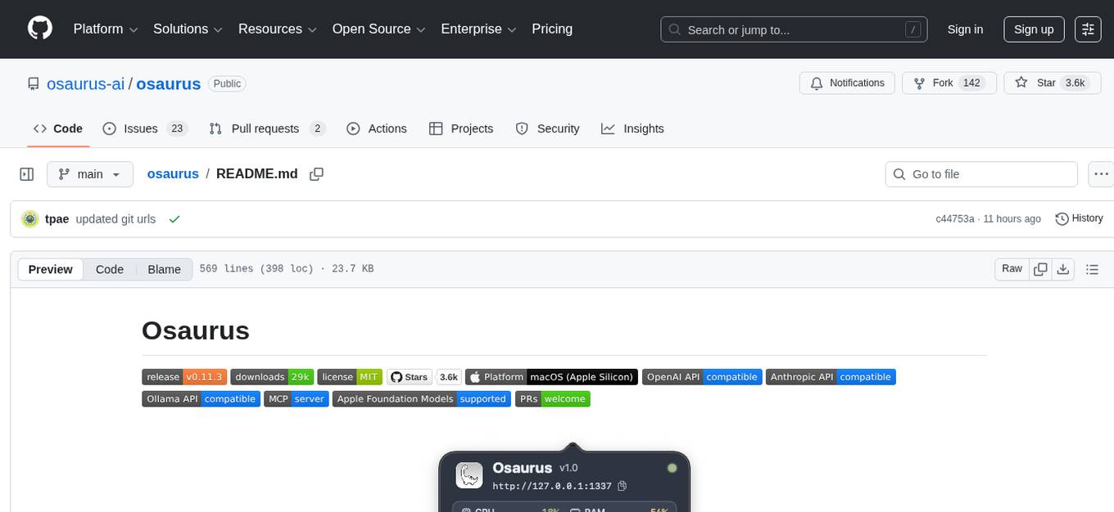Switch to the Blame view

pyautogui.click(x=164, y=269)
